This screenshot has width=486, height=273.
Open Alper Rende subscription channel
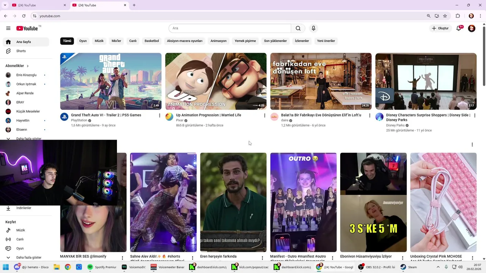point(26,93)
